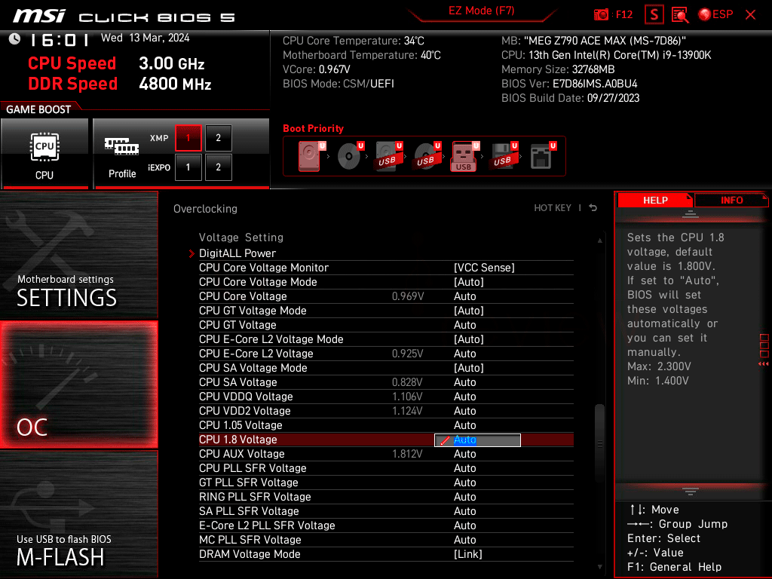Open CPU GT Voltage Mode [Auto] dropdown

[469, 311]
